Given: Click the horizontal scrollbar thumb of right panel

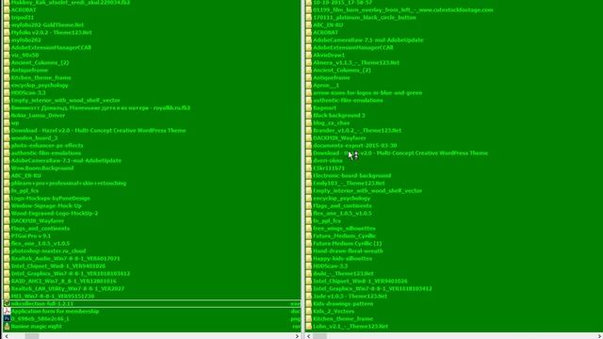Looking at the screenshot, I should click(x=319, y=336).
